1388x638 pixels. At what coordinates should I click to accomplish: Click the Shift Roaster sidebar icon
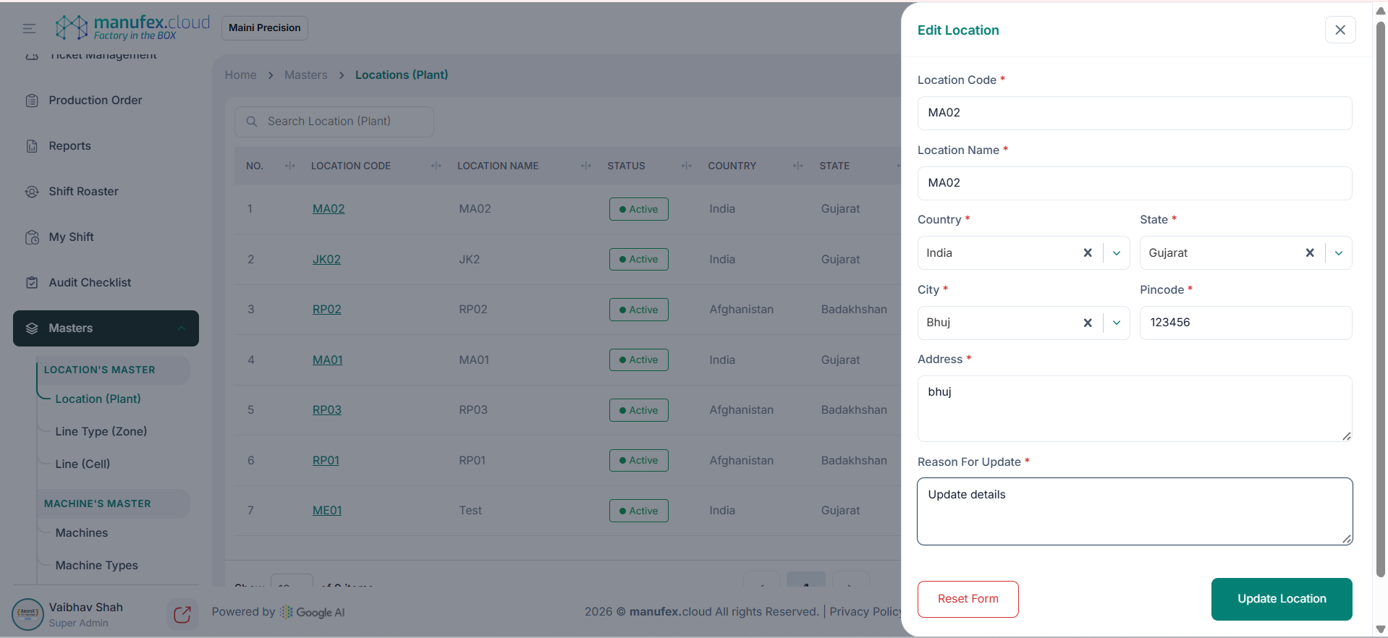32,192
